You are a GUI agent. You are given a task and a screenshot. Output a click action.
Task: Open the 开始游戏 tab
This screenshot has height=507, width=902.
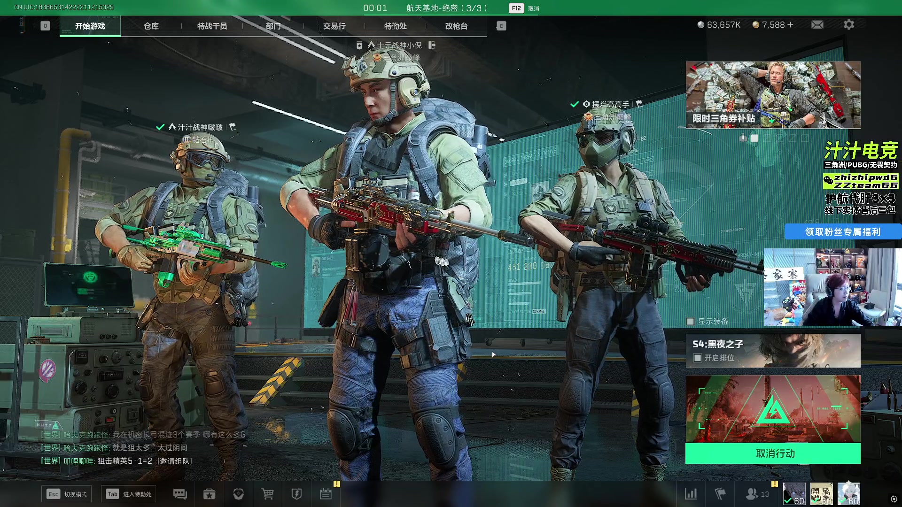tap(90, 26)
